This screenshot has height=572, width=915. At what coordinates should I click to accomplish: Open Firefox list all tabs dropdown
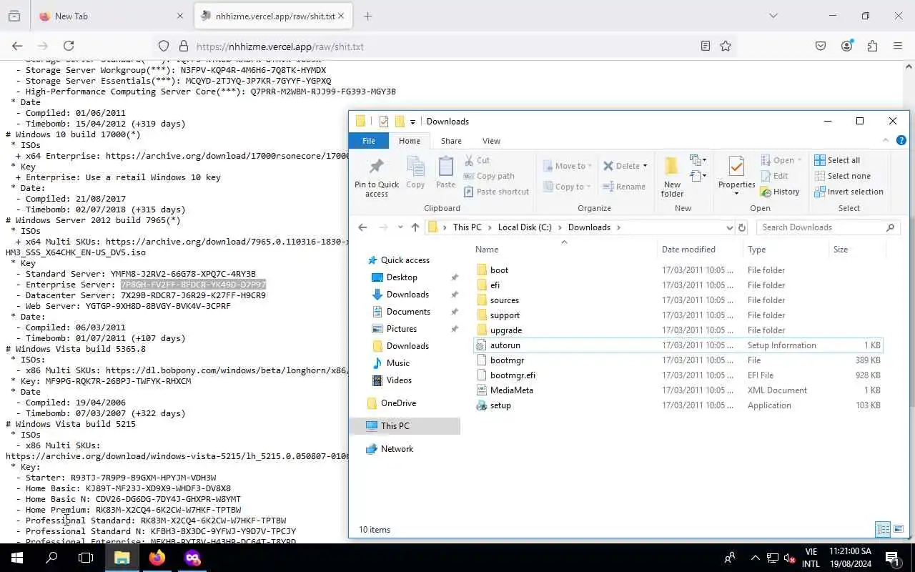[x=773, y=16]
